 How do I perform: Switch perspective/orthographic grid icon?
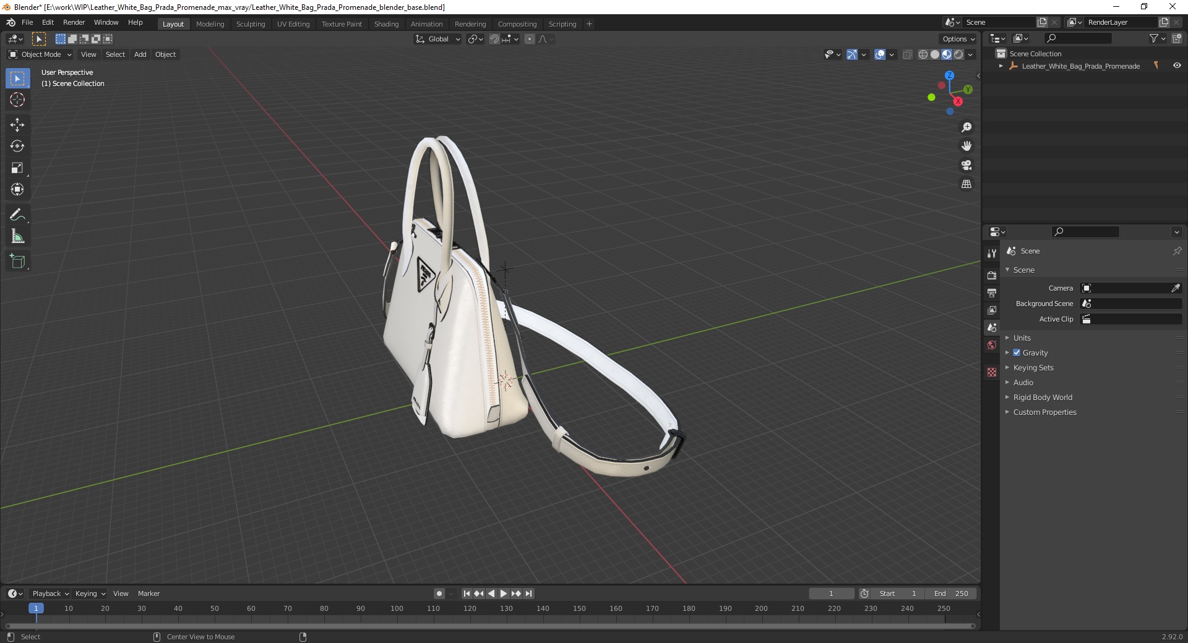pyautogui.click(x=966, y=184)
